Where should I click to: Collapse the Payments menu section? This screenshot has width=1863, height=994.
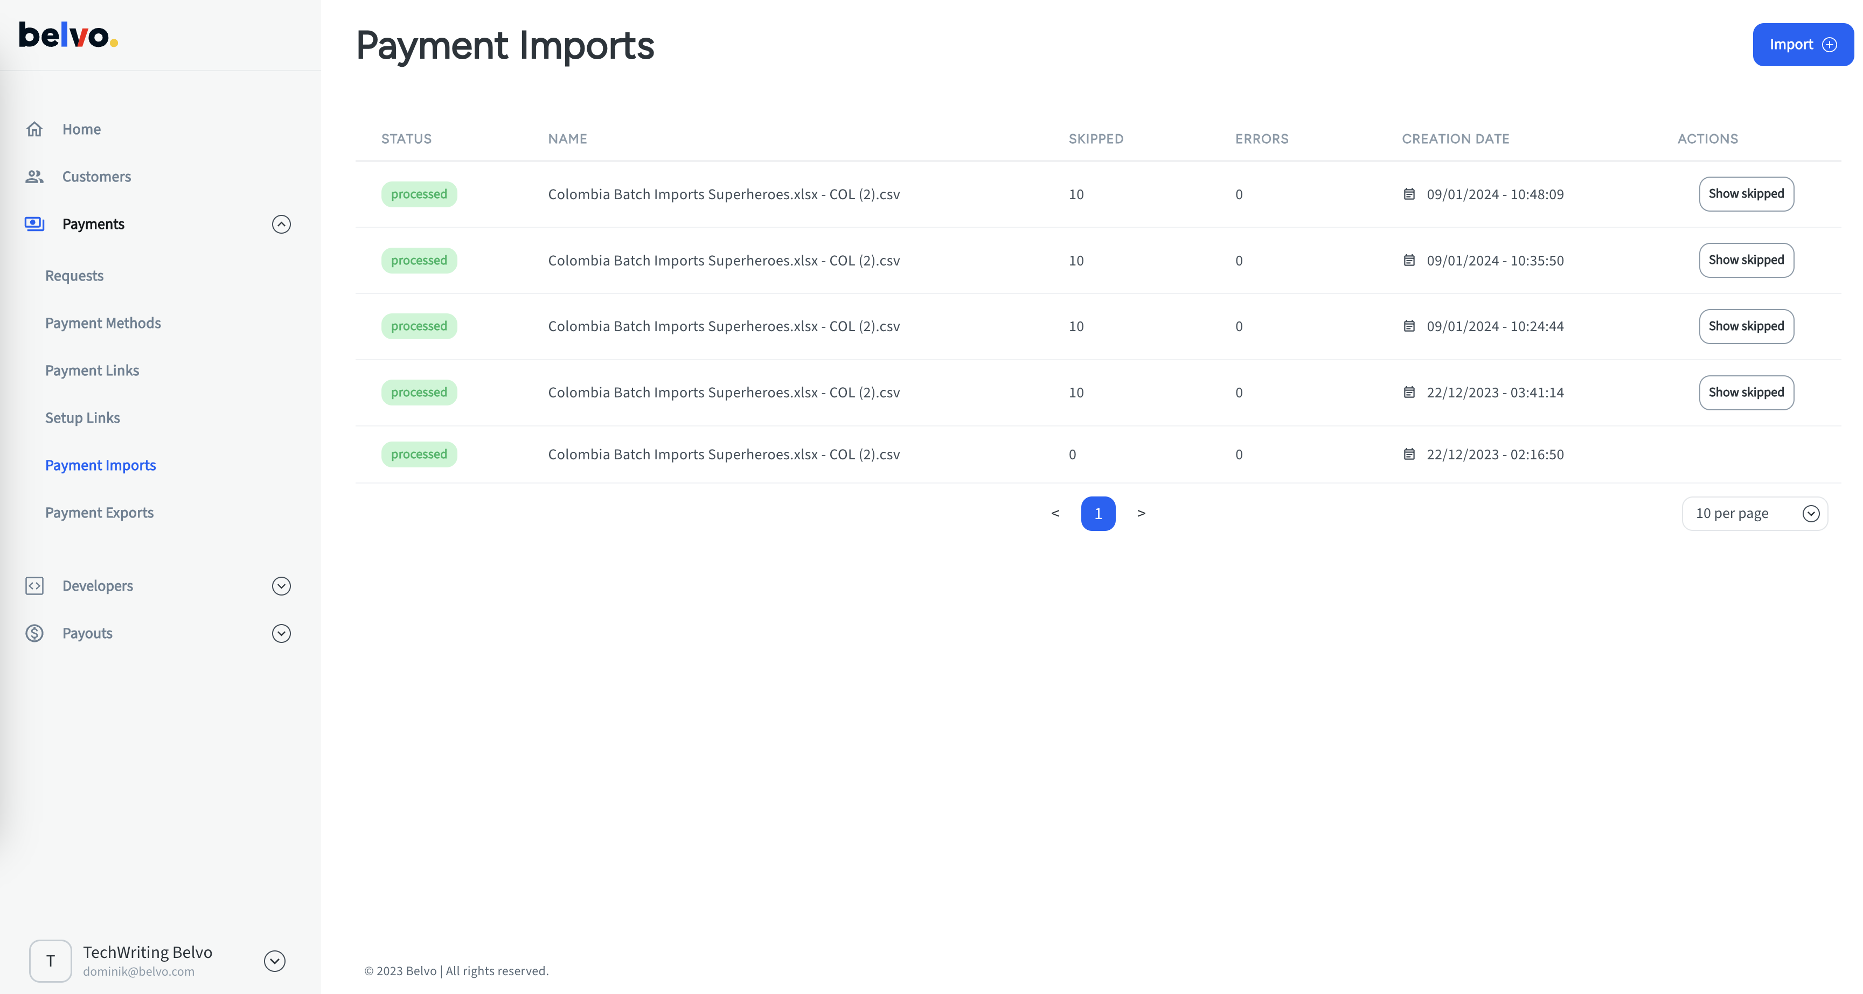click(281, 224)
